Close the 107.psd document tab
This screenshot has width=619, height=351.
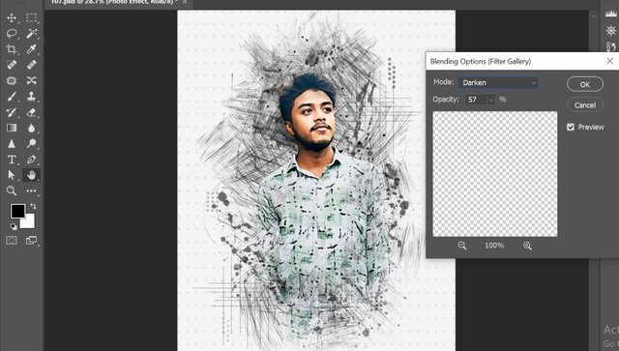click(x=185, y=2)
